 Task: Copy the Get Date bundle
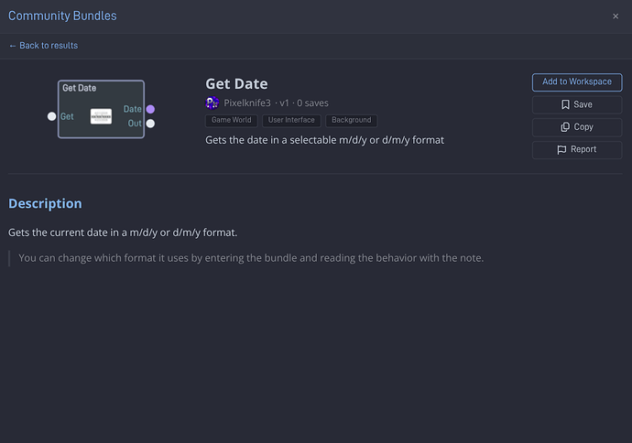click(x=577, y=127)
